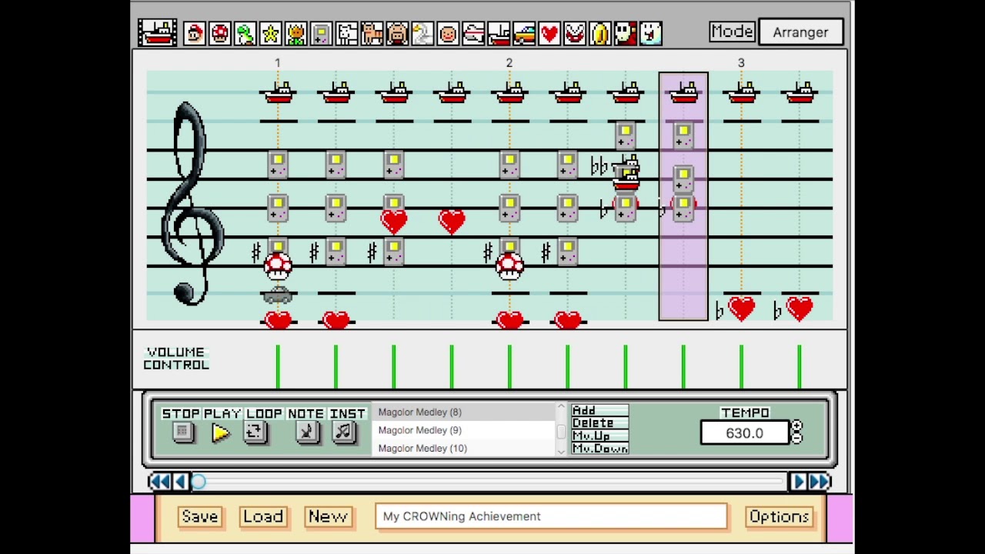The width and height of the screenshot is (985, 554).
Task: Decrease tempo with the minus stepper
Action: coord(796,438)
